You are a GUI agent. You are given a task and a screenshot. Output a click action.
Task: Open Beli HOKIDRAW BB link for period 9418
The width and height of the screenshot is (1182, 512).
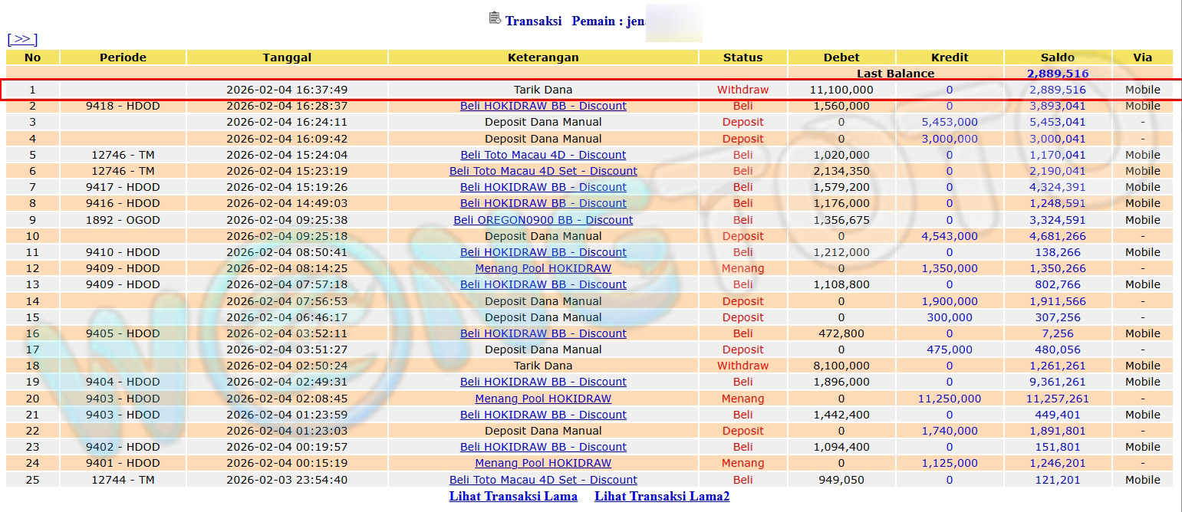coord(543,106)
